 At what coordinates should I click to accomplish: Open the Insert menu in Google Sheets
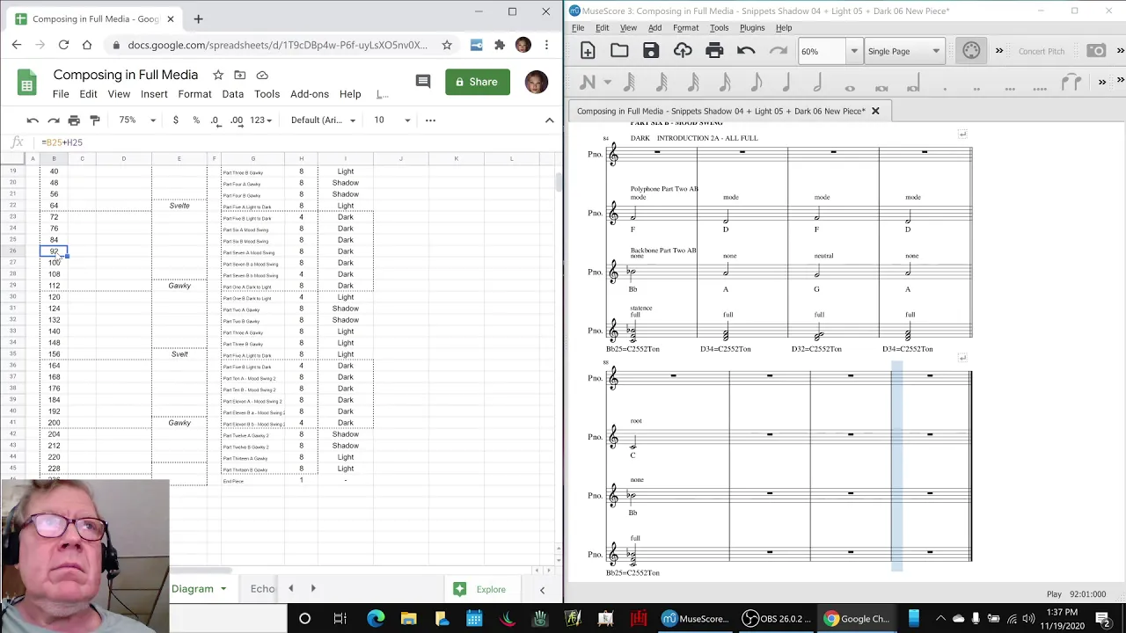pyautogui.click(x=154, y=94)
